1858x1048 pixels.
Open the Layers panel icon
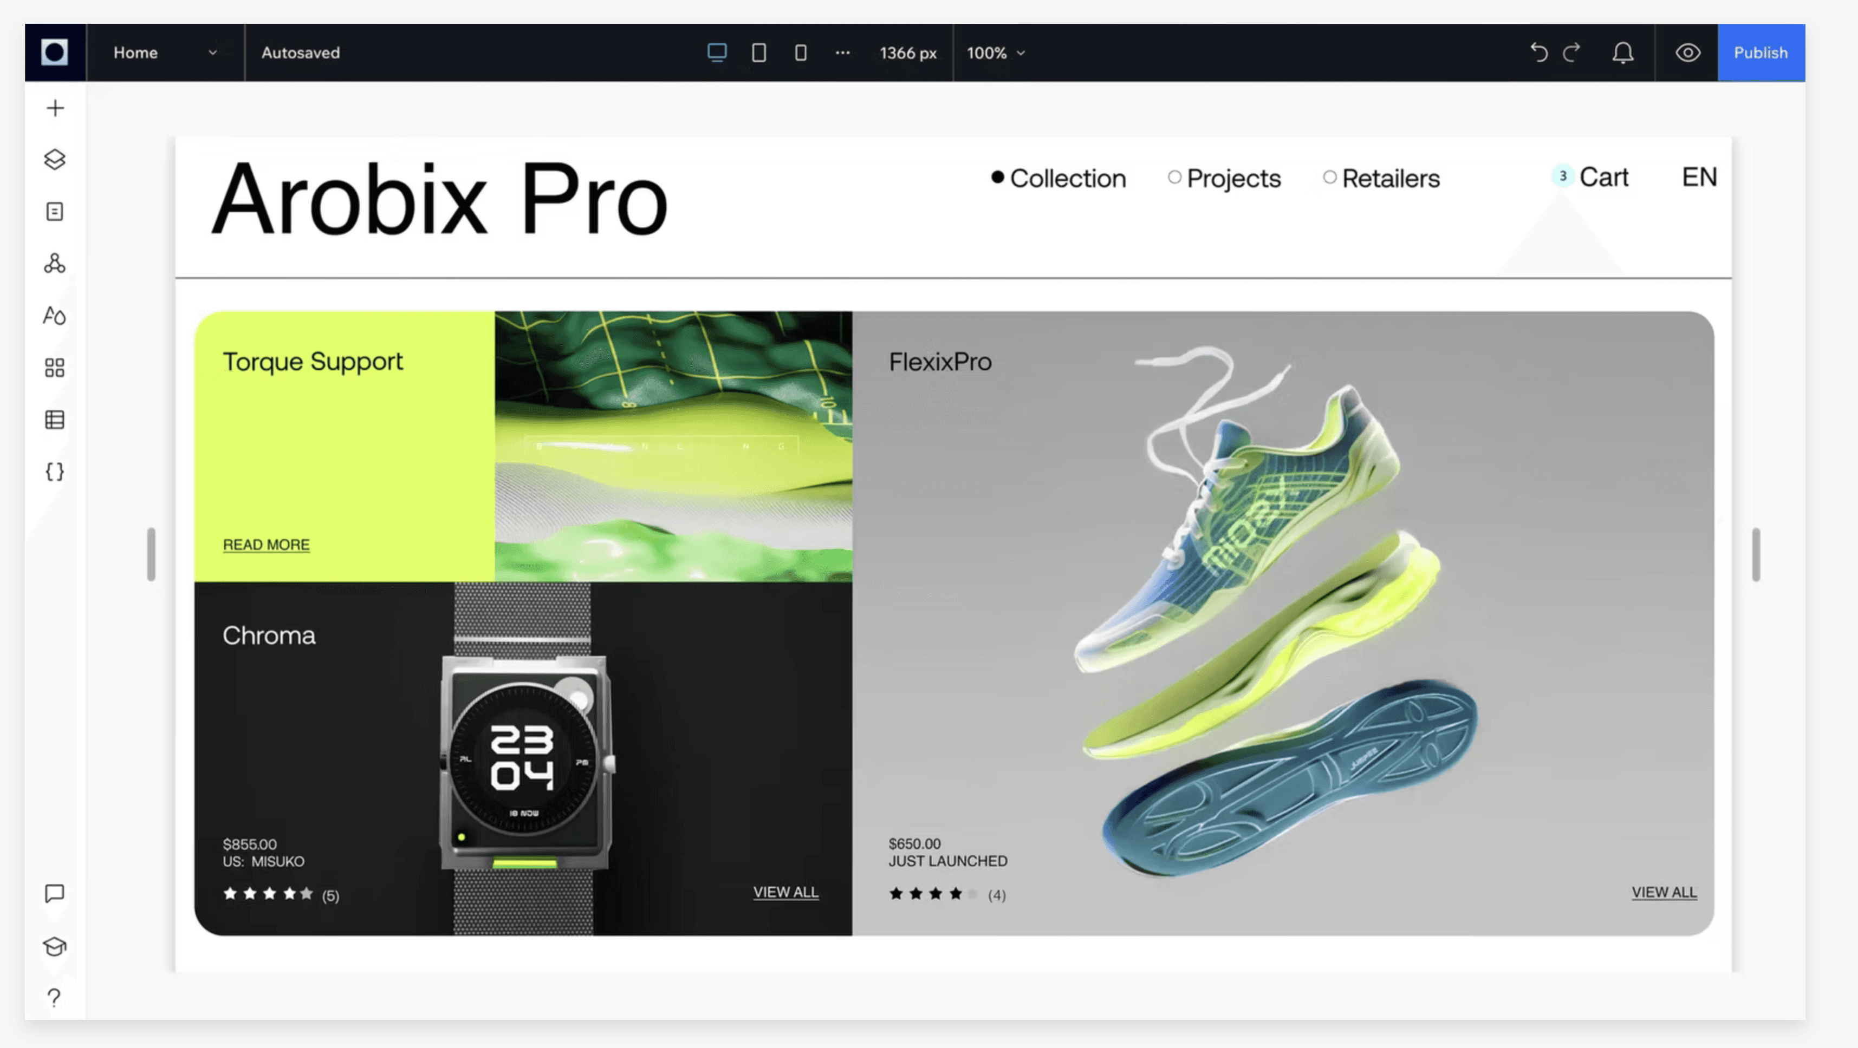pyautogui.click(x=55, y=159)
